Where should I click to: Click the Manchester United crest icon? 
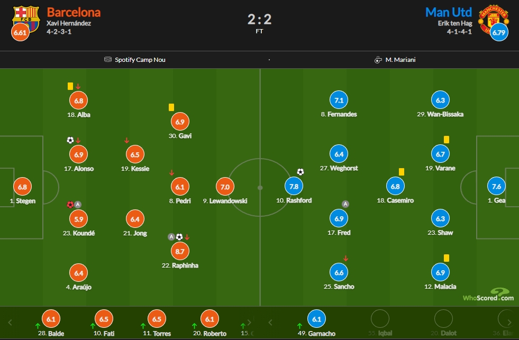(x=494, y=19)
